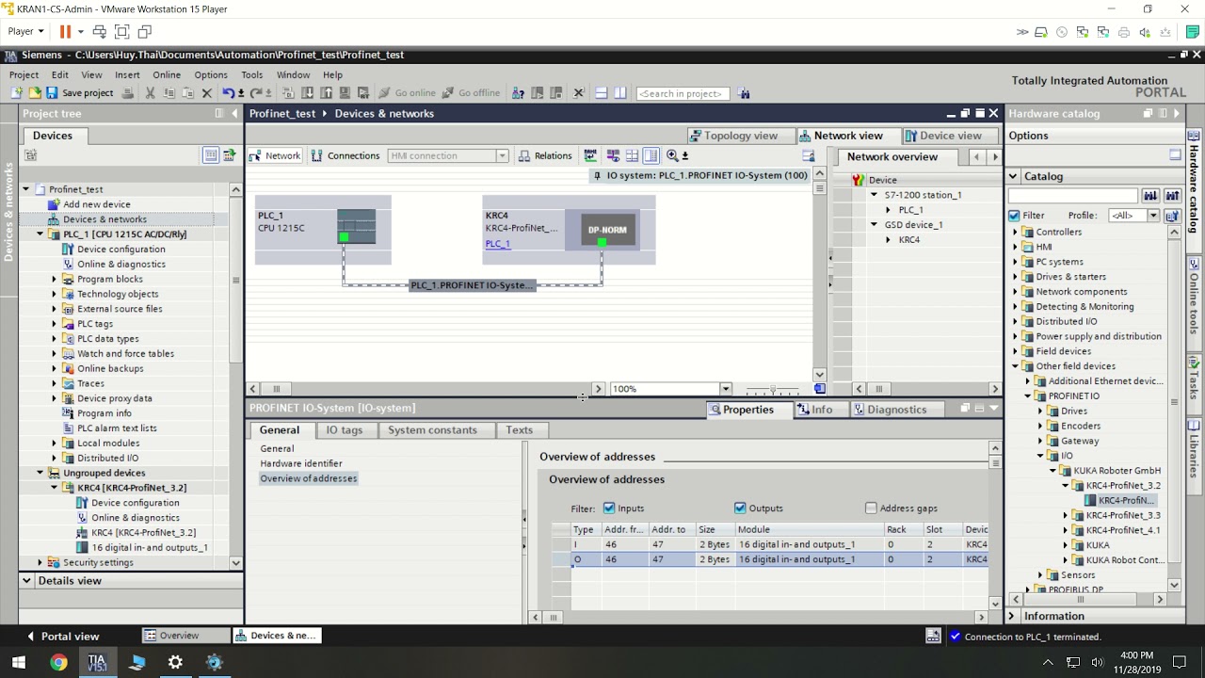Click the Cut scissors icon

pyautogui.click(x=150, y=93)
